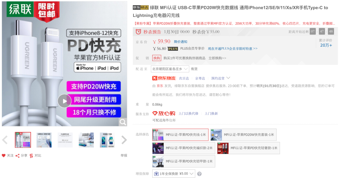Viewport: 339px width, 178px height.
Task: Click the warranty help question mark icon
Action: click(x=199, y=174)
